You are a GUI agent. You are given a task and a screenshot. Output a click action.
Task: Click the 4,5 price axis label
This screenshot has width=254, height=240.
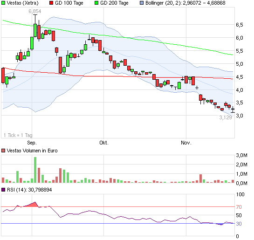[x=240, y=77]
